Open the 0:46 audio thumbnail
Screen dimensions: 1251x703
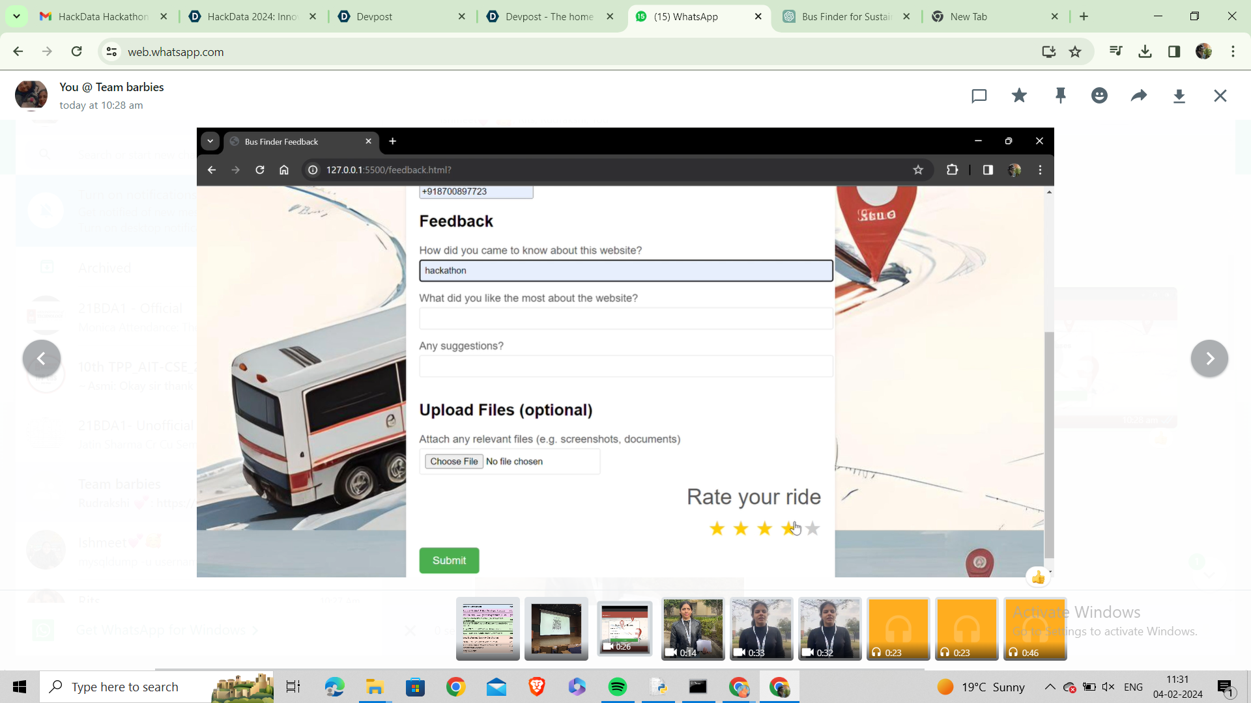[1035, 629]
